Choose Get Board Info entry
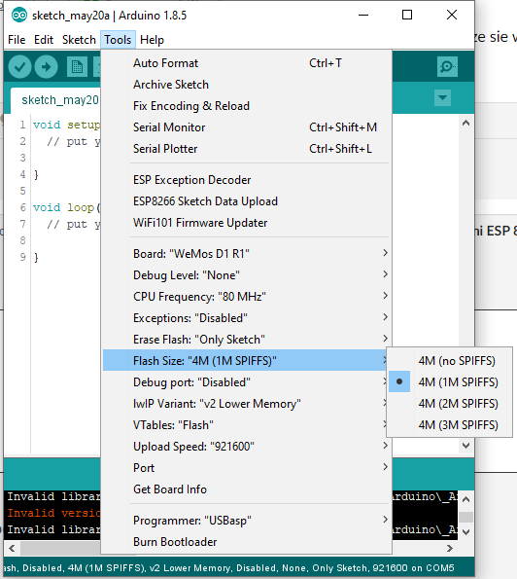Viewport: 517px width, 579px height. pyautogui.click(x=246, y=489)
